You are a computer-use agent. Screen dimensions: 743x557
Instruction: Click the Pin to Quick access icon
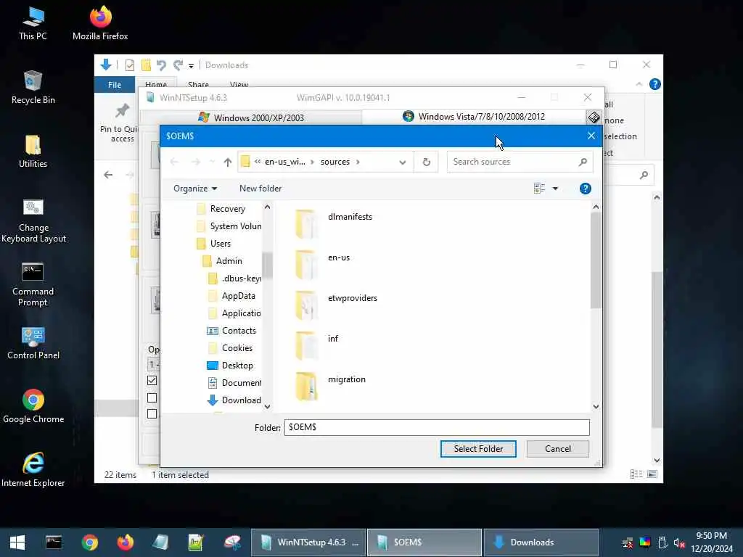[x=122, y=110]
